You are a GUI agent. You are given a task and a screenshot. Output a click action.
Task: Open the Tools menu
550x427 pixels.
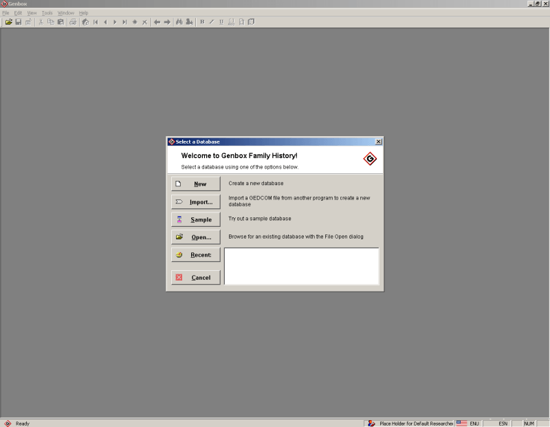pyautogui.click(x=47, y=12)
